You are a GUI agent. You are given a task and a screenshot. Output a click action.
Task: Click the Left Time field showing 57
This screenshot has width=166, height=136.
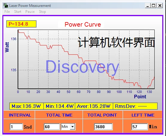pyautogui.click(x=140, y=127)
